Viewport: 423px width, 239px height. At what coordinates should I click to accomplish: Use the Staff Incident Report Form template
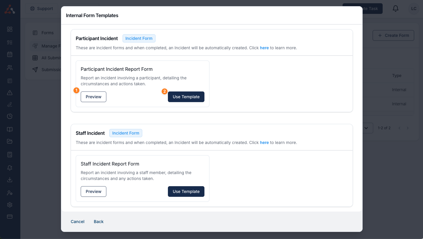click(x=186, y=191)
